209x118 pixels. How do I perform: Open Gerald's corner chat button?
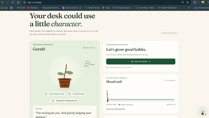[x=54, y=94]
